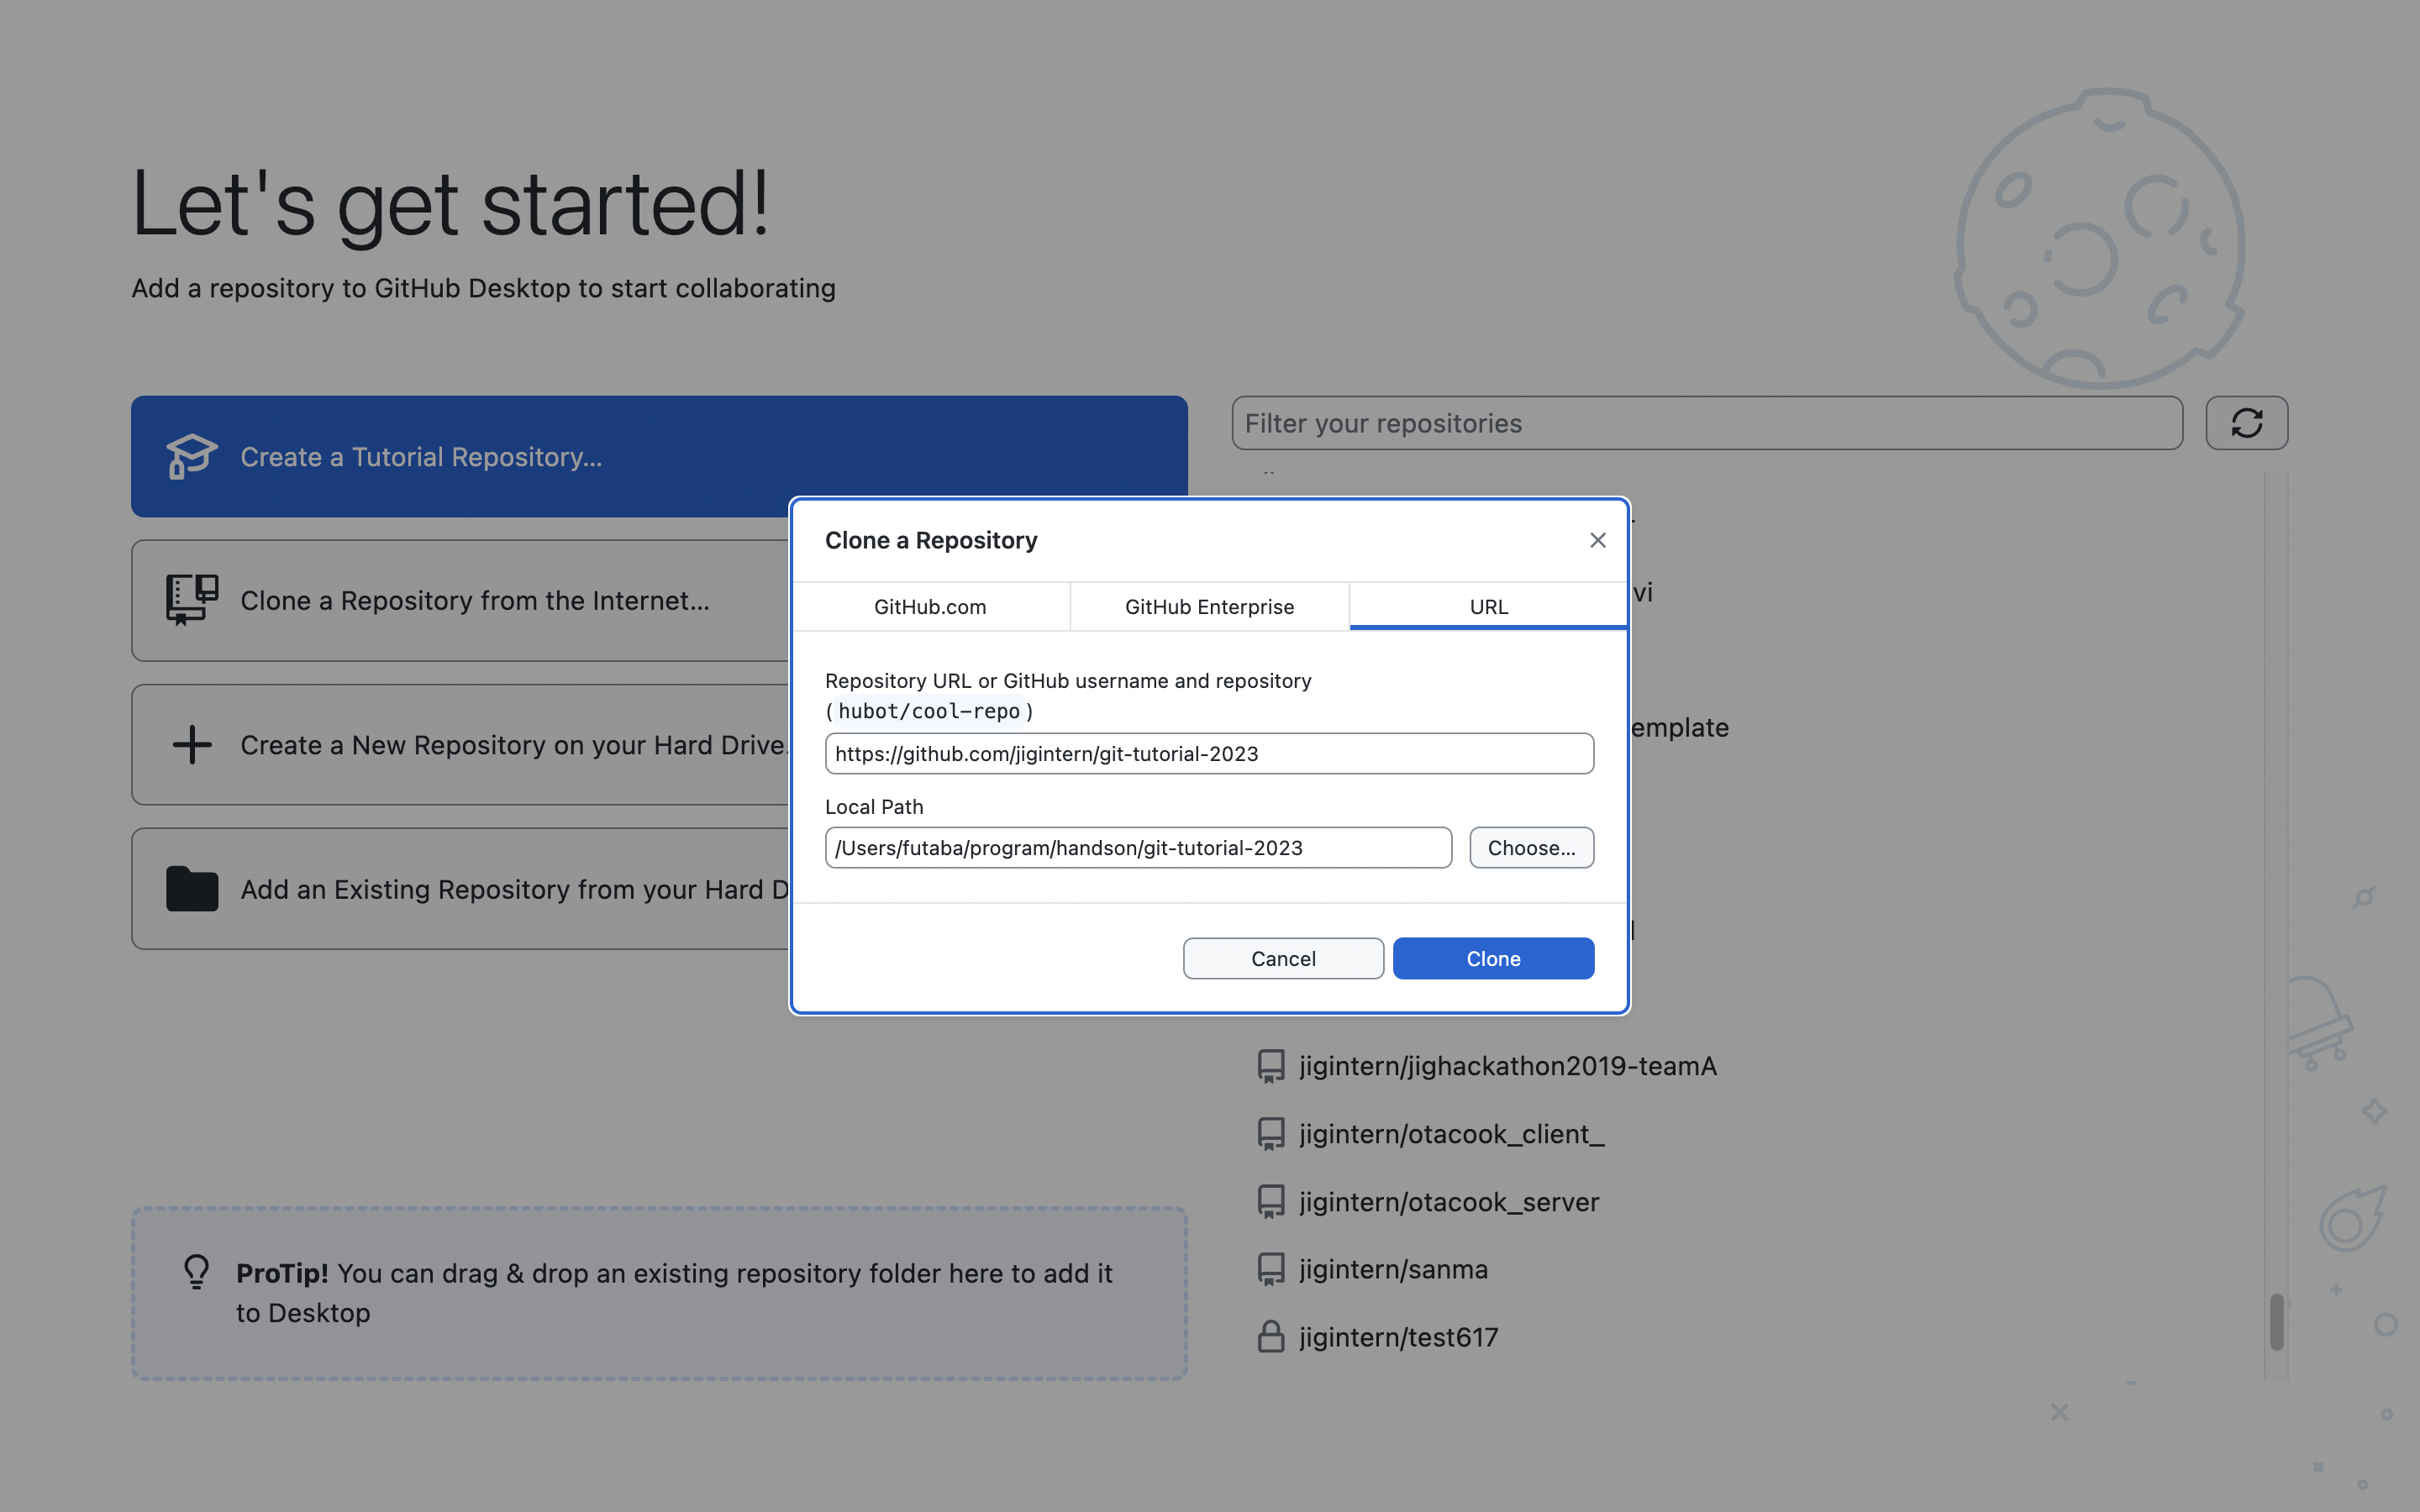Click the repository list scrollbar thumb

pos(2276,1322)
